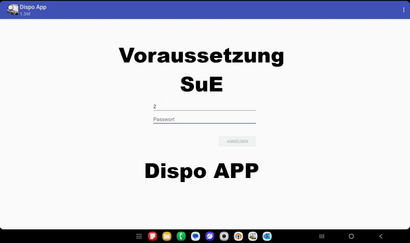Click into the Passwort field
The width and height of the screenshot is (410, 243).
(204, 119)
